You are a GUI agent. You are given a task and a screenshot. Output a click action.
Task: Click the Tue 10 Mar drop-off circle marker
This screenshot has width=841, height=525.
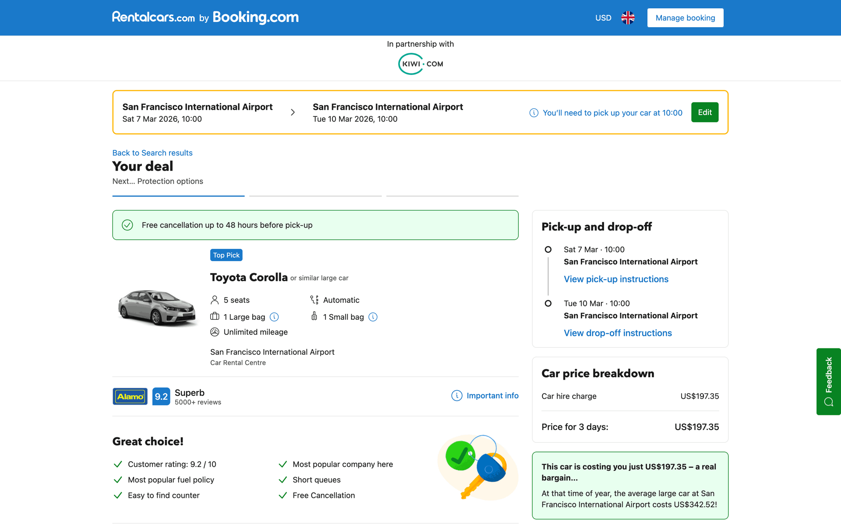548,303
